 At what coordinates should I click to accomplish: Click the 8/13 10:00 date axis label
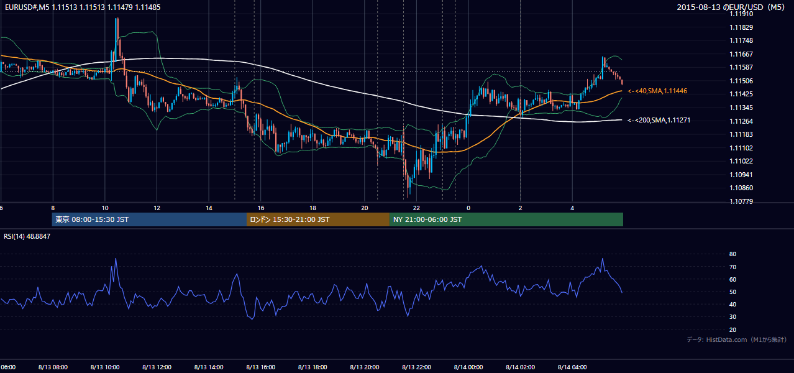104,367
